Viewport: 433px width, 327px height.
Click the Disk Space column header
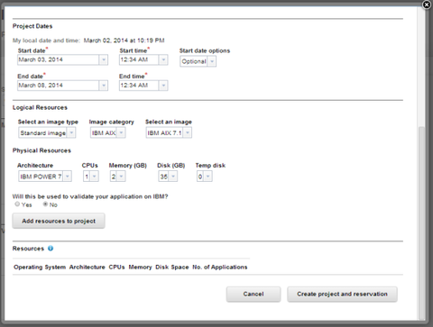[172, 267]
